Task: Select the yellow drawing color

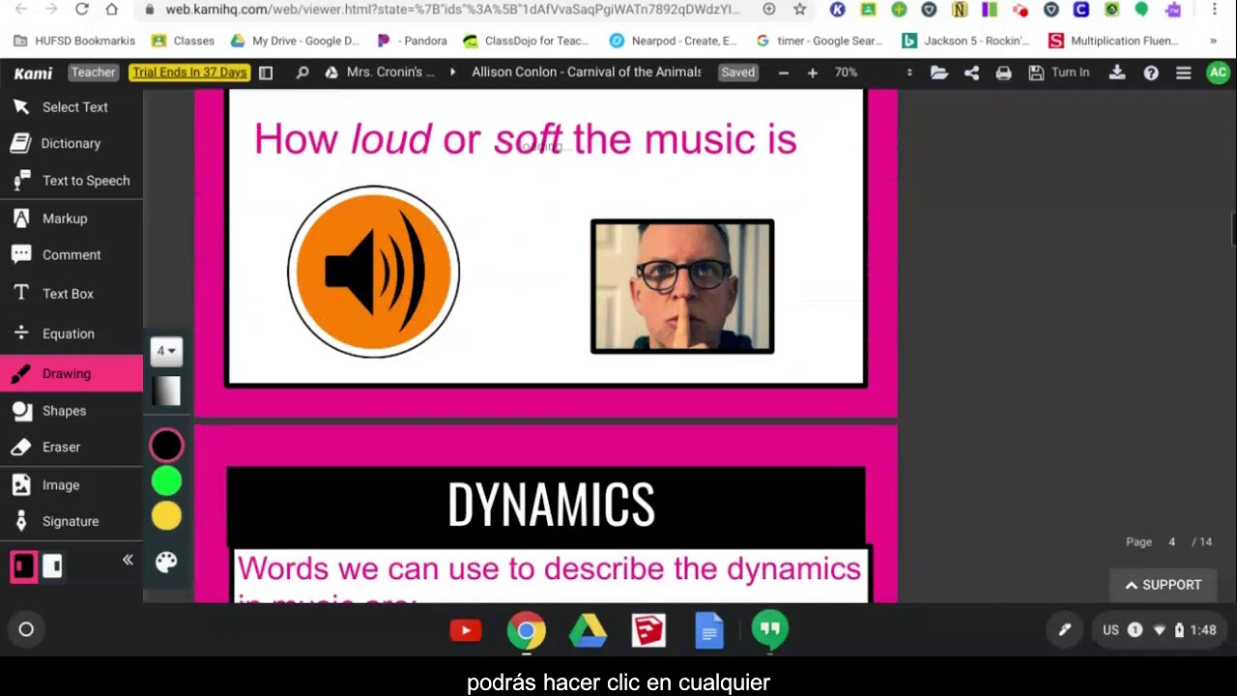Action: click(166, 516)
